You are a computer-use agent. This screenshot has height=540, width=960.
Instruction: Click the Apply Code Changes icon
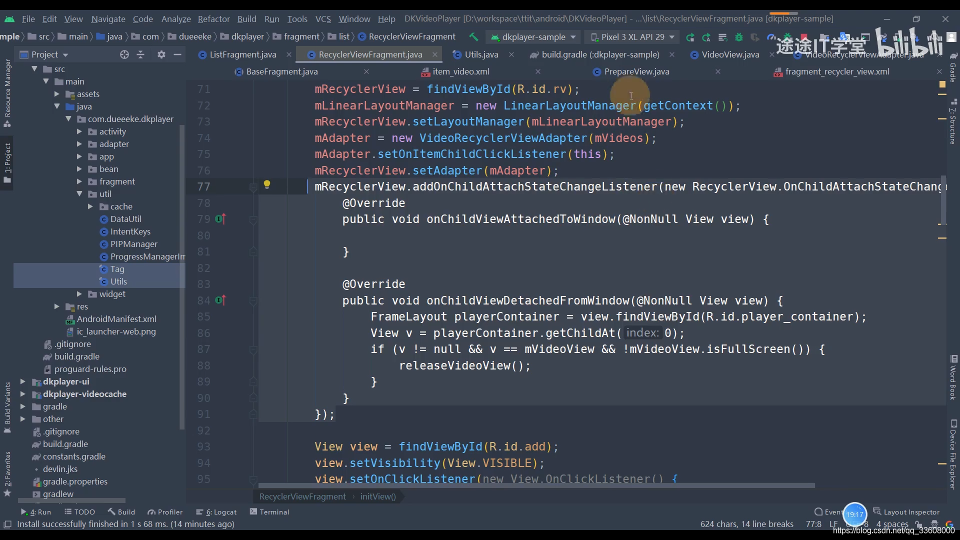(x=706, y=37)
